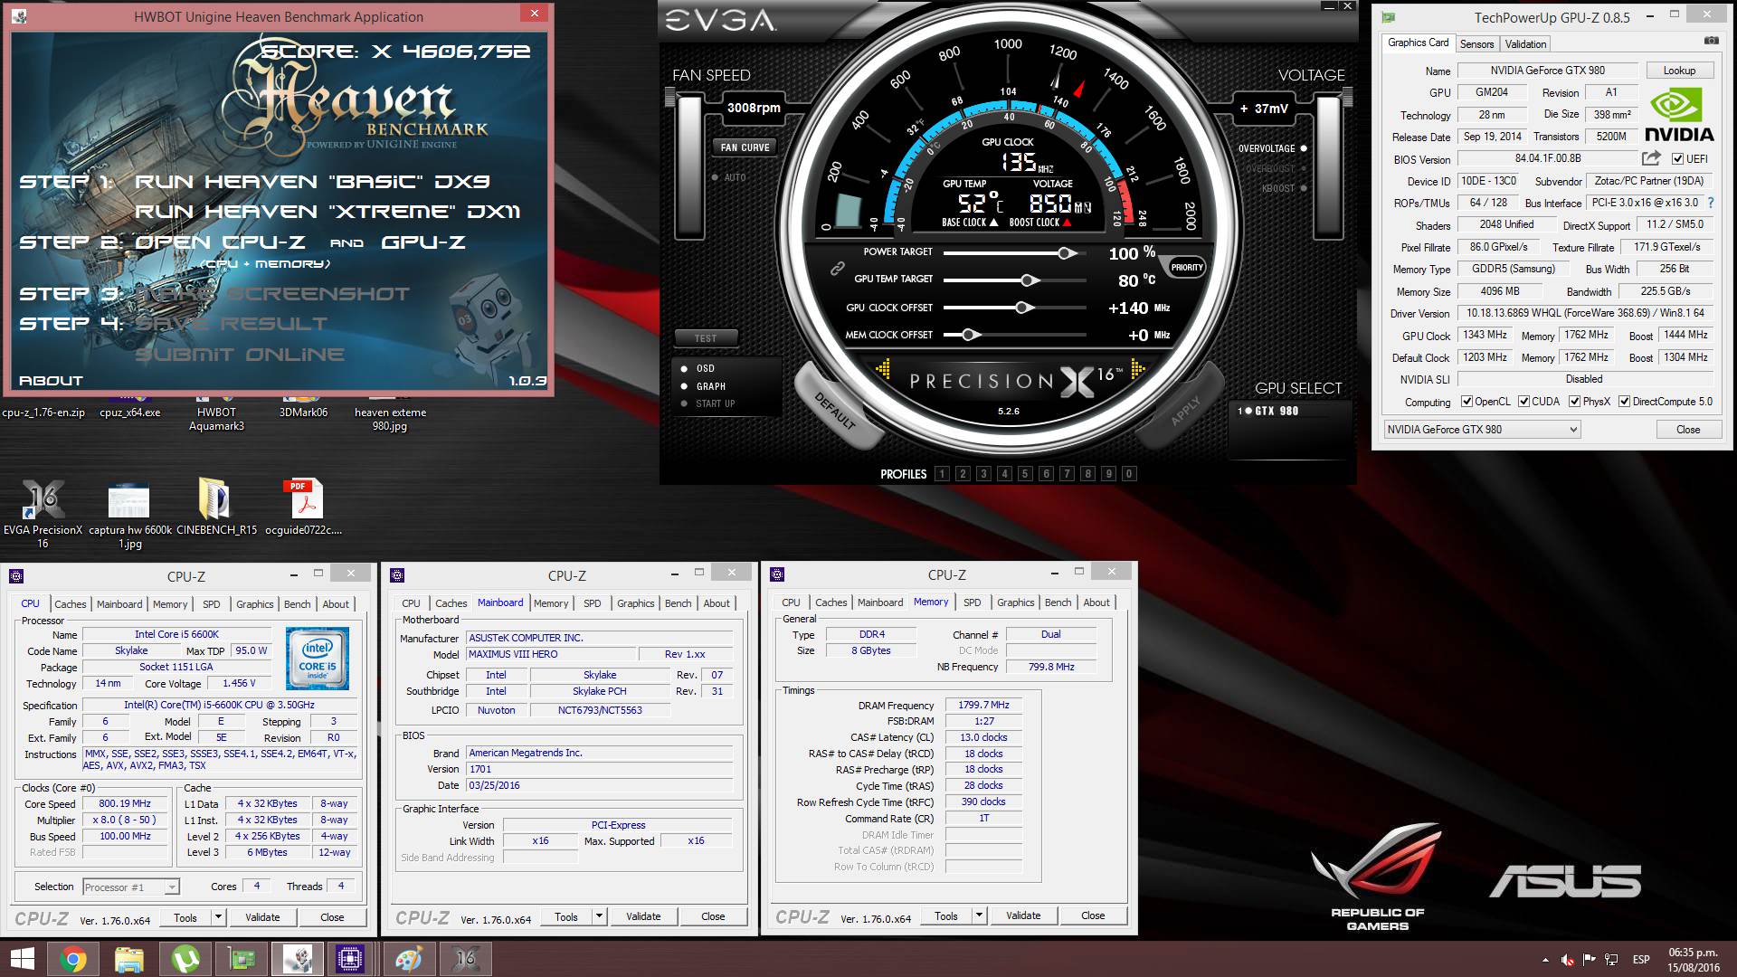Toggle OpenCL checkbox in GPU-Z
This screenshot has width=1737, height=977.
pyautogui.click(x=1466, y=402)
